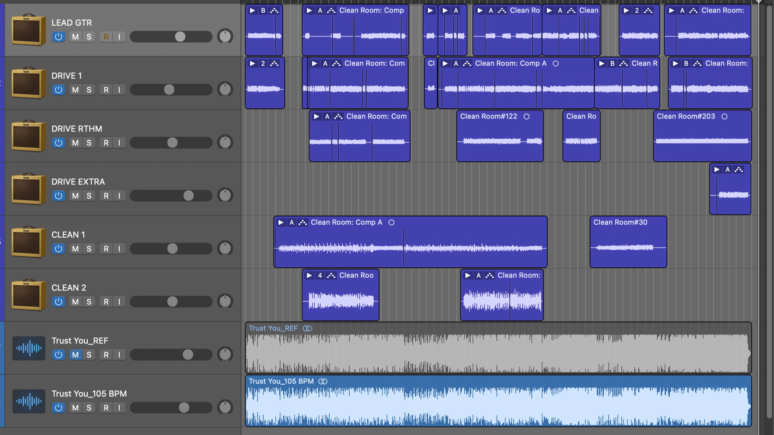Click the DRIVE 1 amp track icon
The height and width of the screenshot is (435, 774).
coord(28,83)
